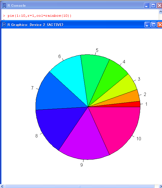Click the horizontal scrollbar right arrow
Viewport: 162px width, 188px height.
(x=160, y=186)
